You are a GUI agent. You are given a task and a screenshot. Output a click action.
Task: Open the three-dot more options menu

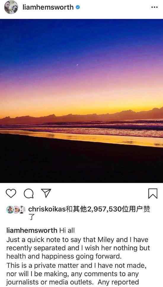[154, 7]
